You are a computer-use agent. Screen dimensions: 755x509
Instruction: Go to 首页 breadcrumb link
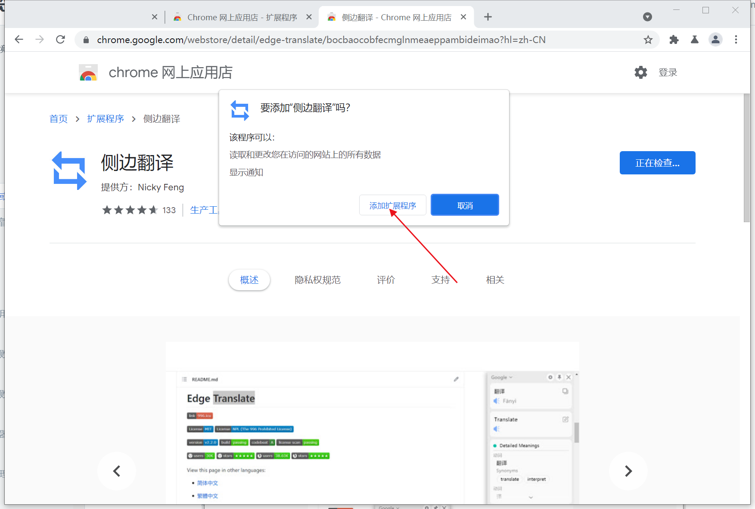click(x=59, y=119)
